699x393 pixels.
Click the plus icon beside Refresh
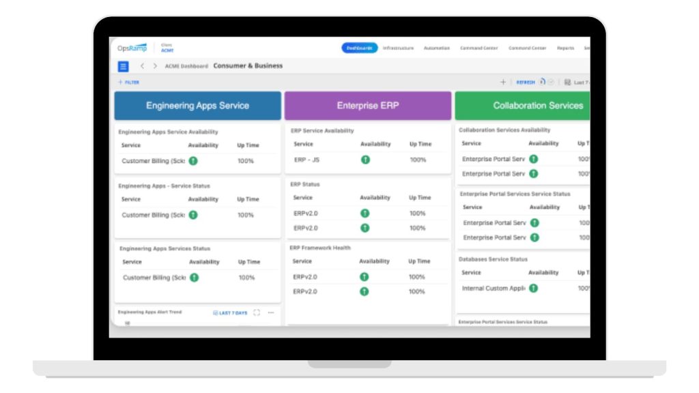(x=503, y=82)
